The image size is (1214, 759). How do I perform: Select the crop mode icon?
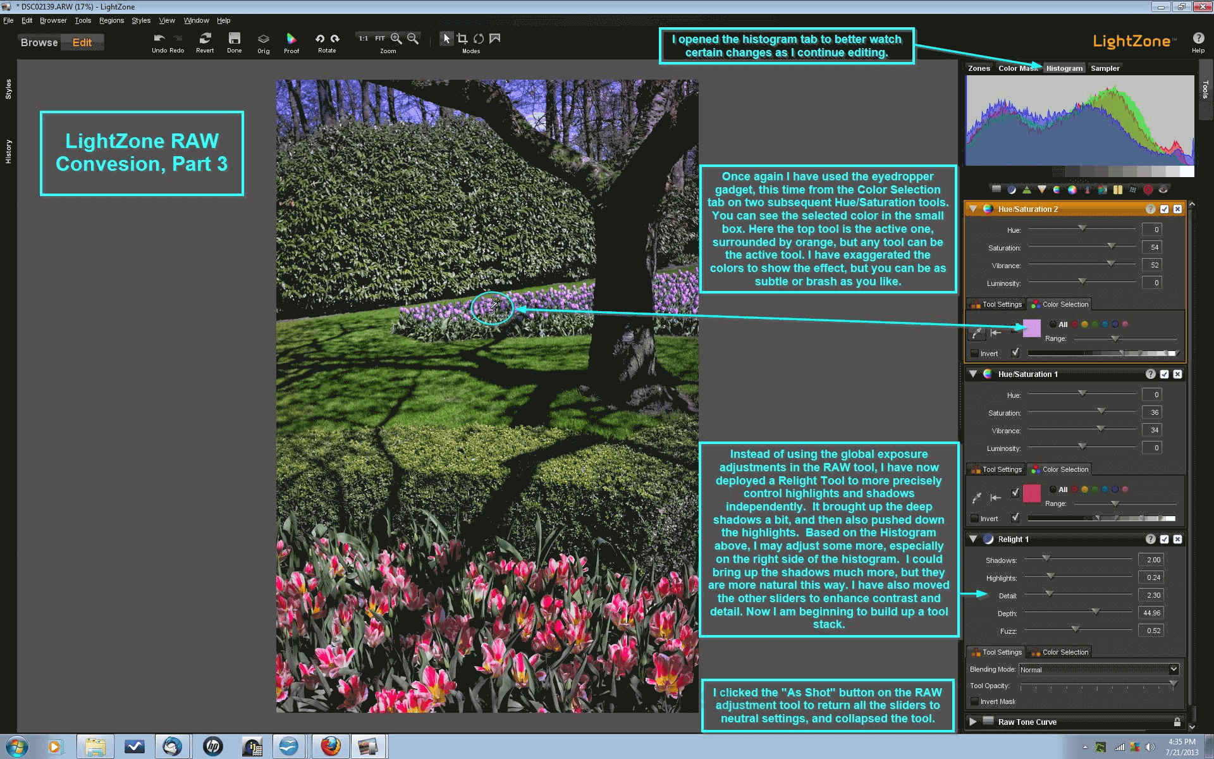[x=463, y=39]
